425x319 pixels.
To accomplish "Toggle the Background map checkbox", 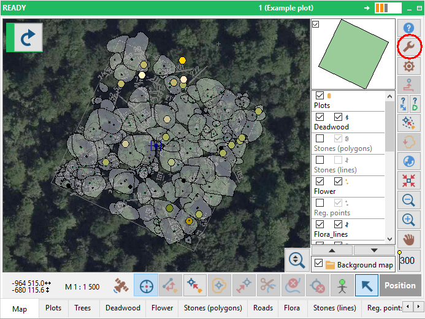I will click(x=318, y=264).
